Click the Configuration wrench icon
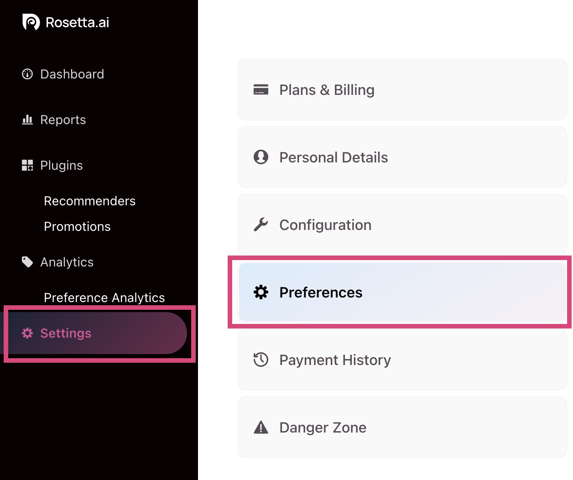Viewport: 573px width, 480px height. pyautogui.click(x=261, y=224)
